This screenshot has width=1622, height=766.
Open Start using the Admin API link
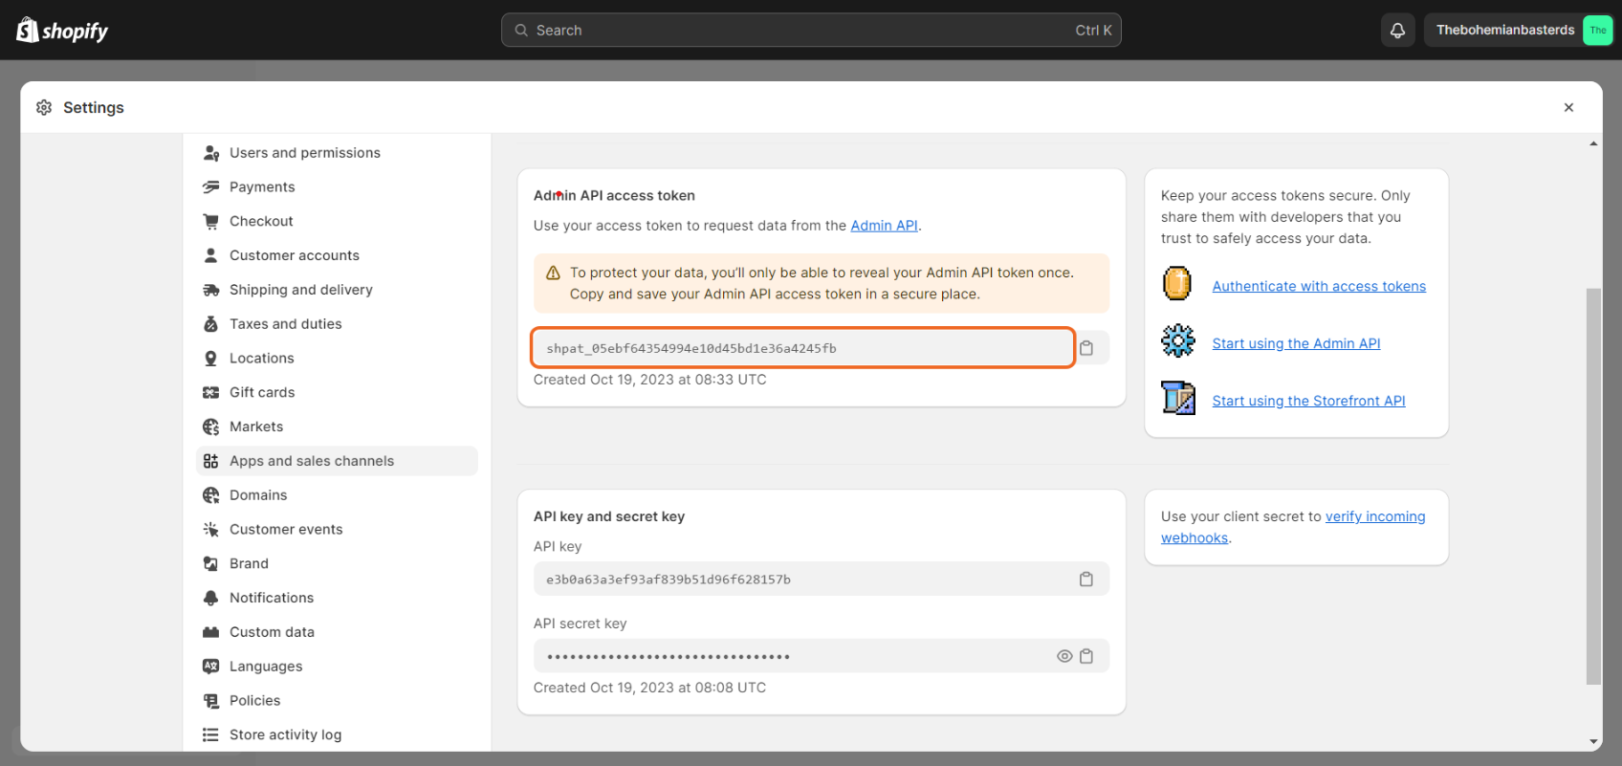1296,343
